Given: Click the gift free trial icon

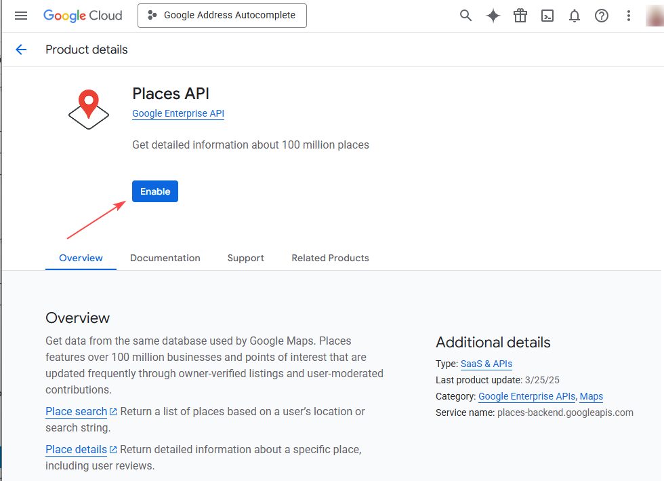Looking at the screenshot, I should point(520,16).
